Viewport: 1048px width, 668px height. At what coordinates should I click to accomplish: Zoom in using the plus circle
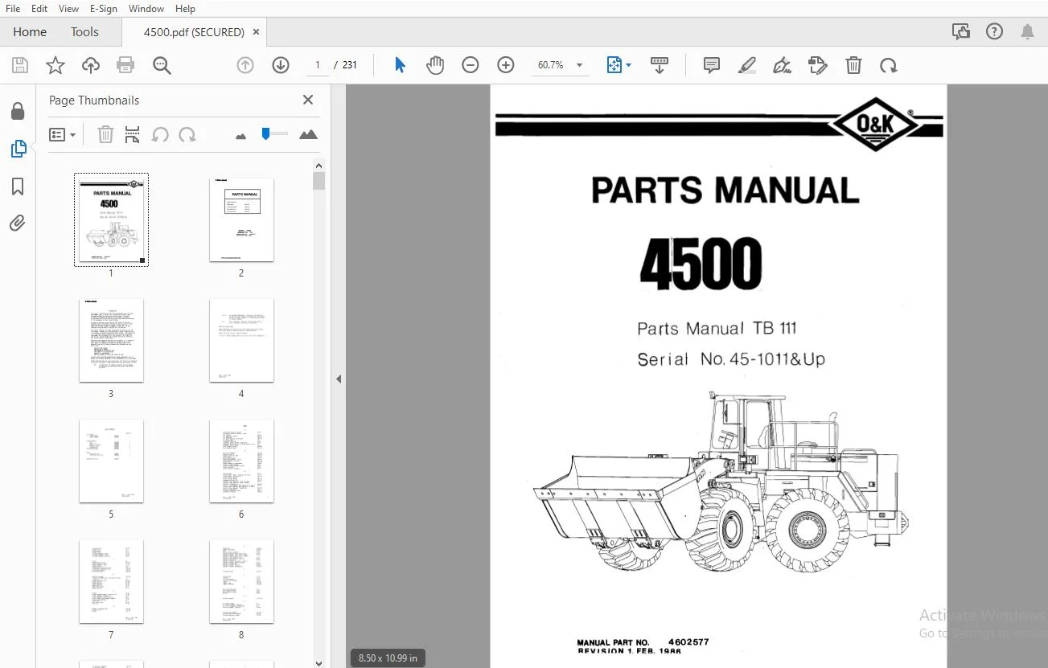(506, 65)
